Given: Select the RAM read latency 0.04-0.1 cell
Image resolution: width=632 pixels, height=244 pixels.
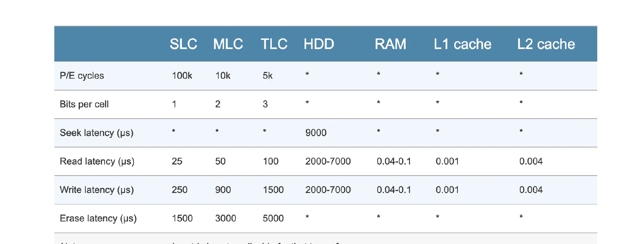Looking at the screenshot, I should coord(394,161).
